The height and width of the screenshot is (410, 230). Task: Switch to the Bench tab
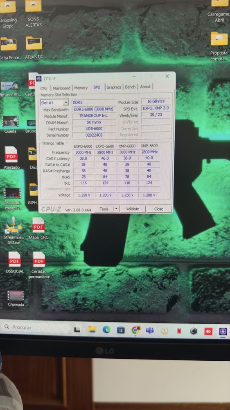tap(130, 87)
